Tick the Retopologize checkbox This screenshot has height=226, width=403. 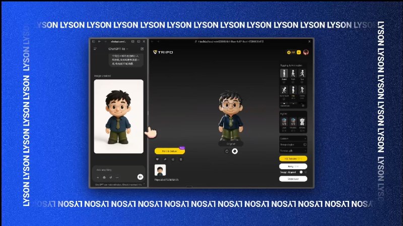[x=305, y=145]
